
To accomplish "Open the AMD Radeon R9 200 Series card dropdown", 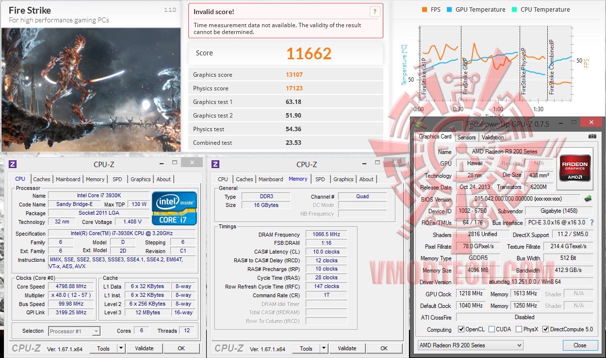I will pyautogui.click(x=470, y=345).
